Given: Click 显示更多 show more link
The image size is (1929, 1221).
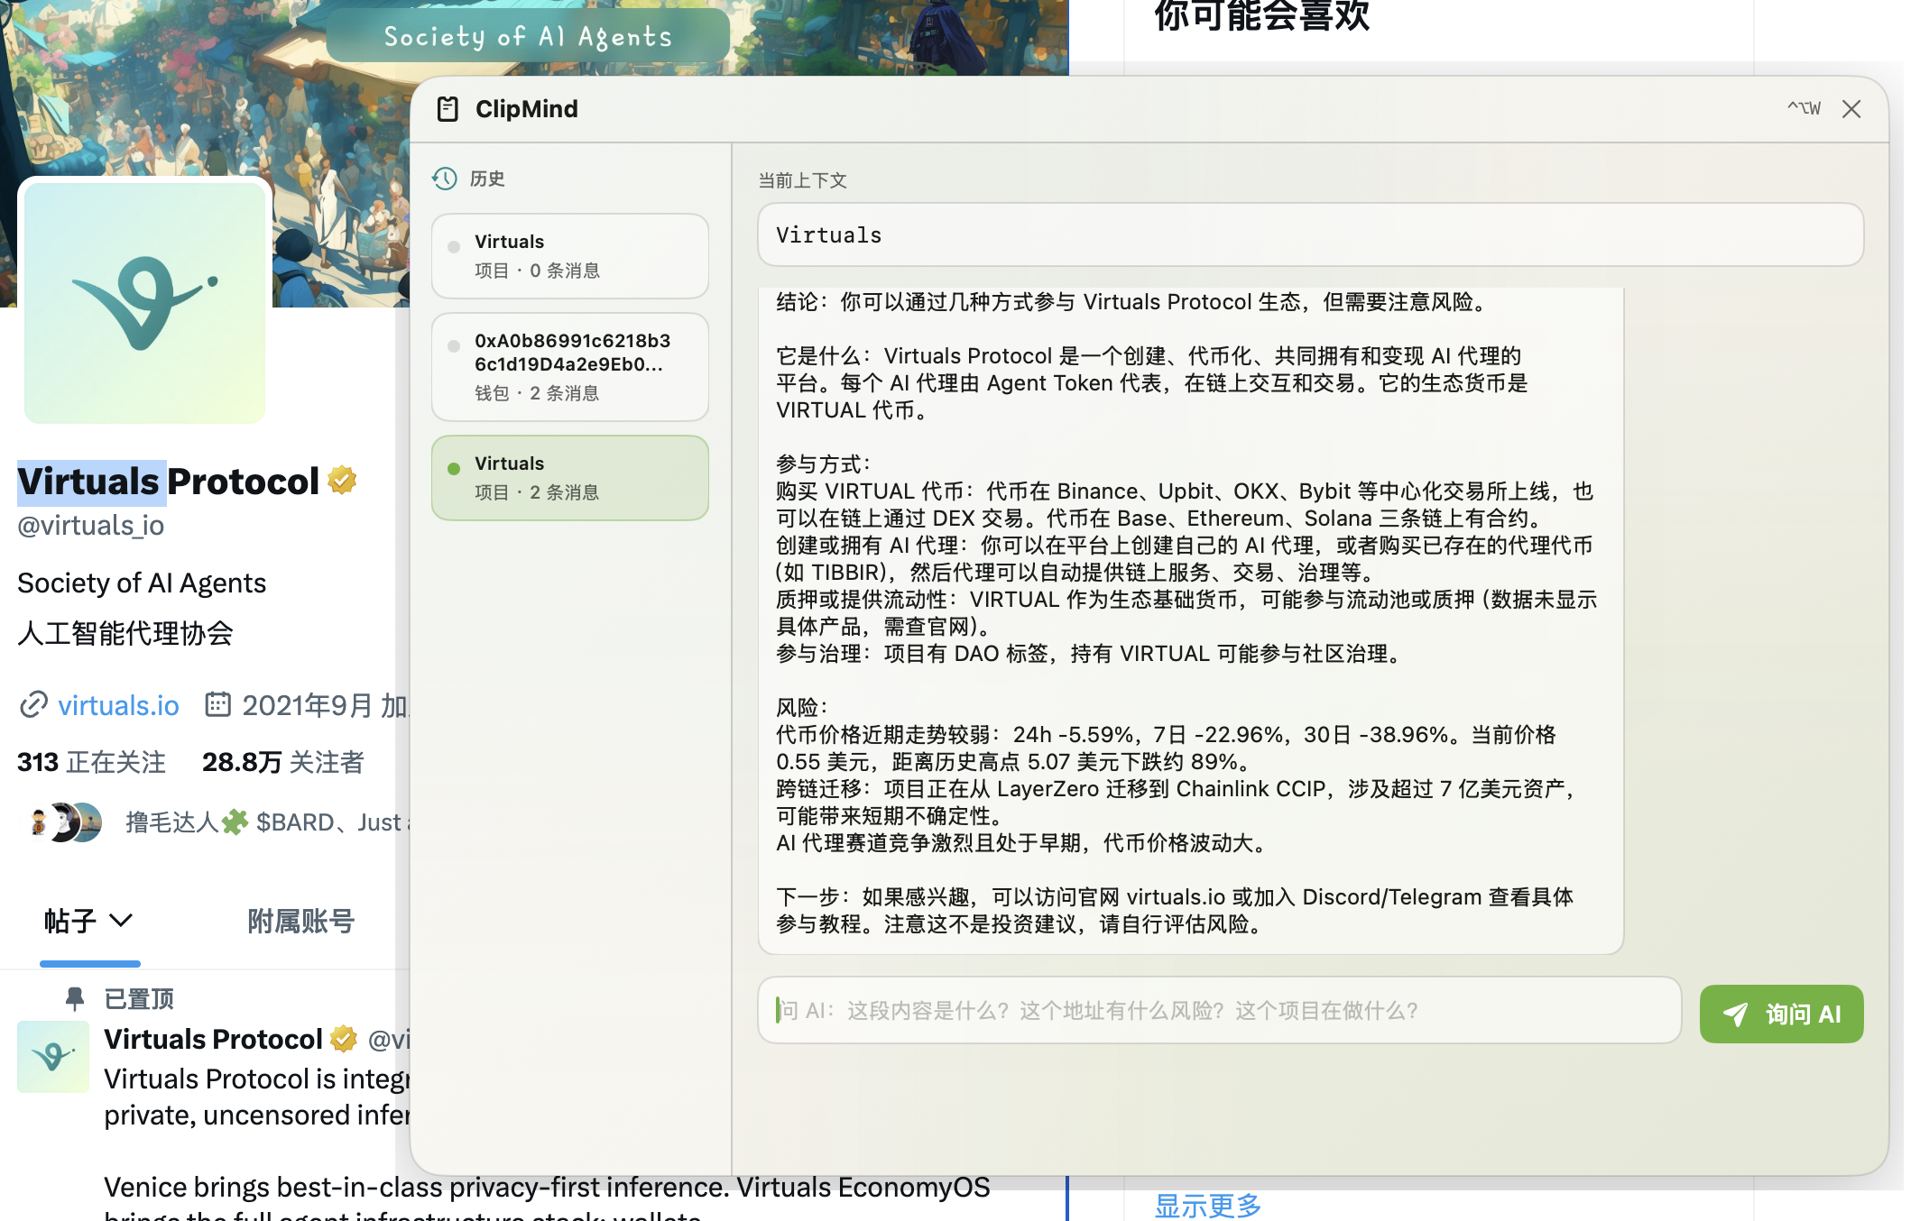Looking at the screenshot, I should 1207,1206.
